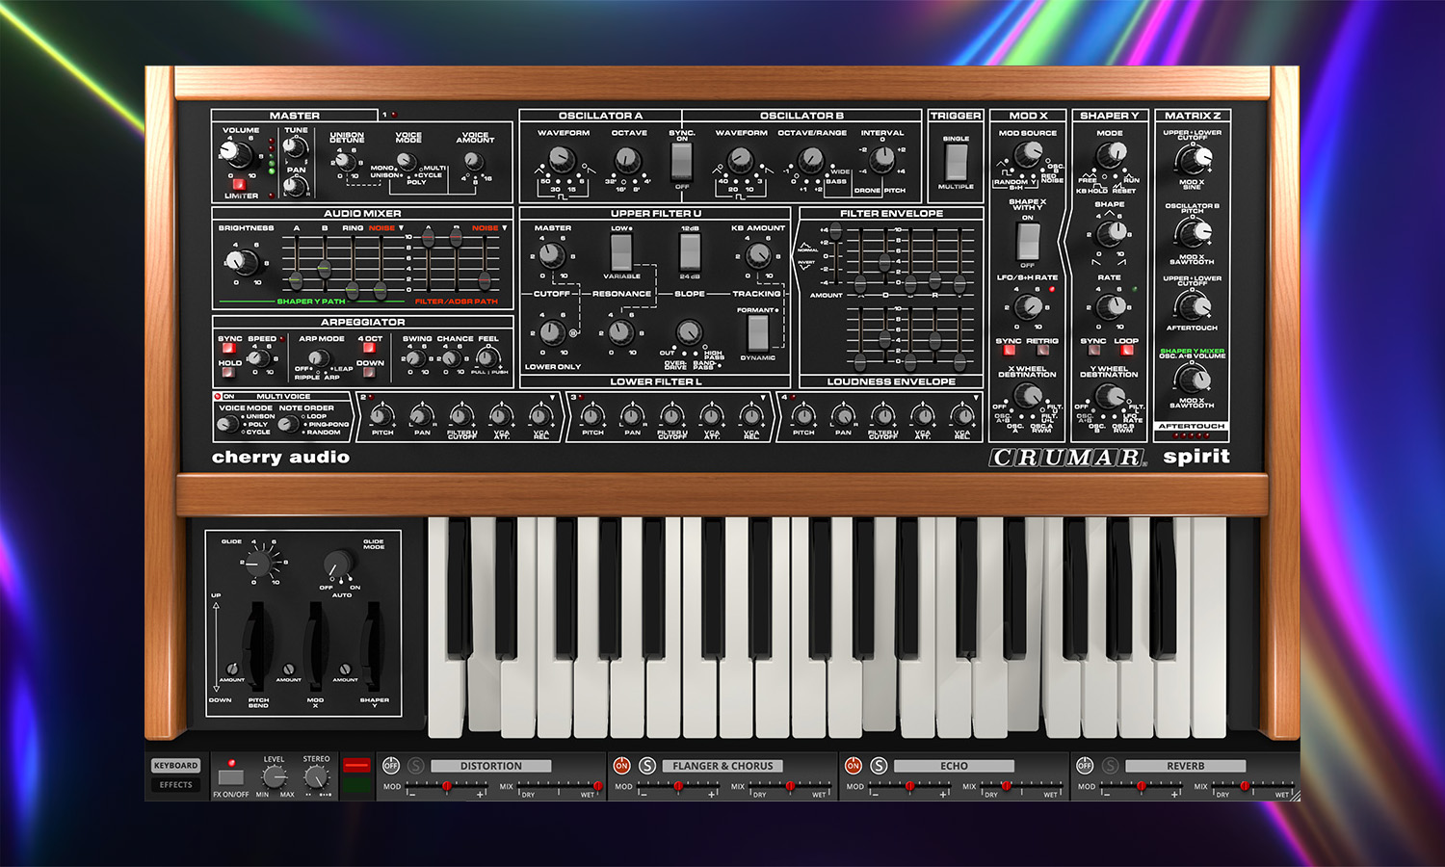This screenshot has width=1445, height=867.
Task: Flip the Trigger Single/Multiple switch
Action: click(956, 163)
